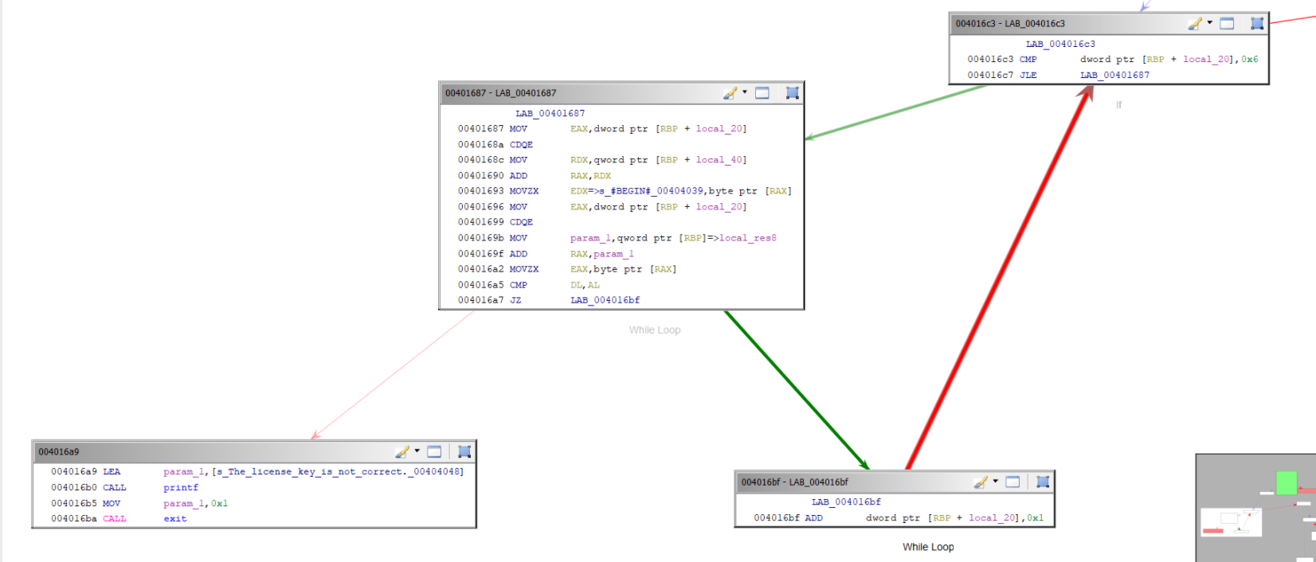Click the full-view icon on block 004016c3
Viewport: 1316px width, 562px height.
(x=1227, y=24)
